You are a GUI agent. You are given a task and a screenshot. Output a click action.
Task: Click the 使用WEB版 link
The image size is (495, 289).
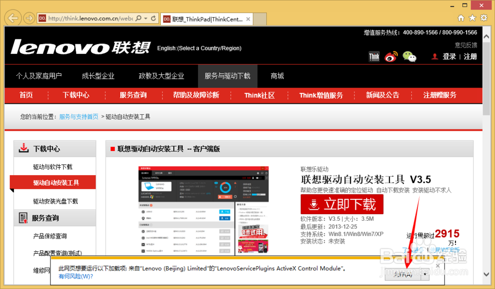tap(445, 250)
